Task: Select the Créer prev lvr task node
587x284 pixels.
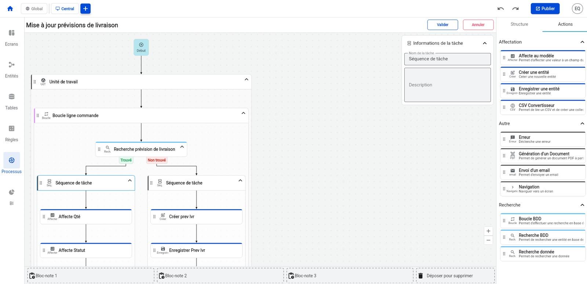Action: (x=196, y=217)
